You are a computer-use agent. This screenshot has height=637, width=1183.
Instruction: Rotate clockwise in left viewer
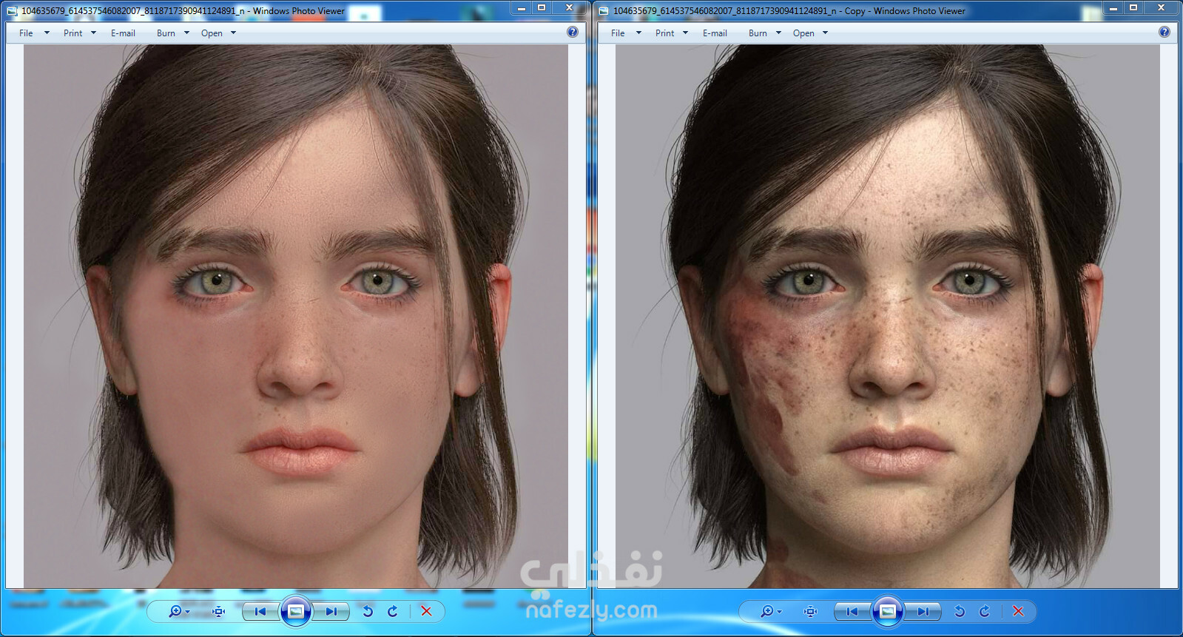[393, 611]
